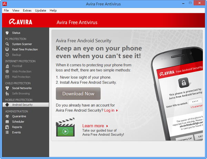Click the Avira logo in the title bar

click(x=4, y=4)
